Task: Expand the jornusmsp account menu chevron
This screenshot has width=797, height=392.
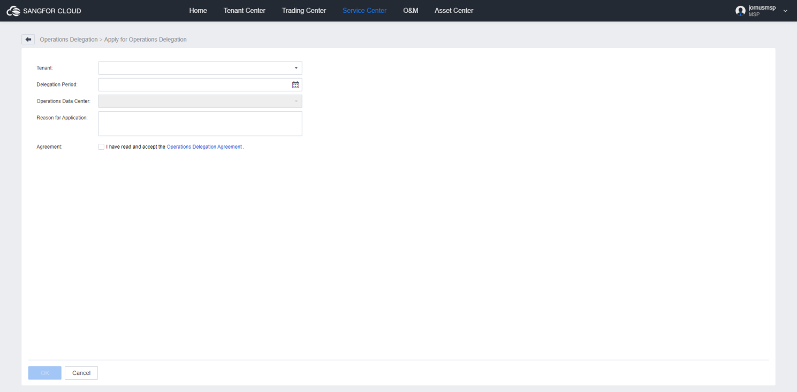Action: [785, 11]
